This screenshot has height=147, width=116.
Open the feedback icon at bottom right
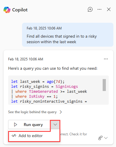(100, 138)
